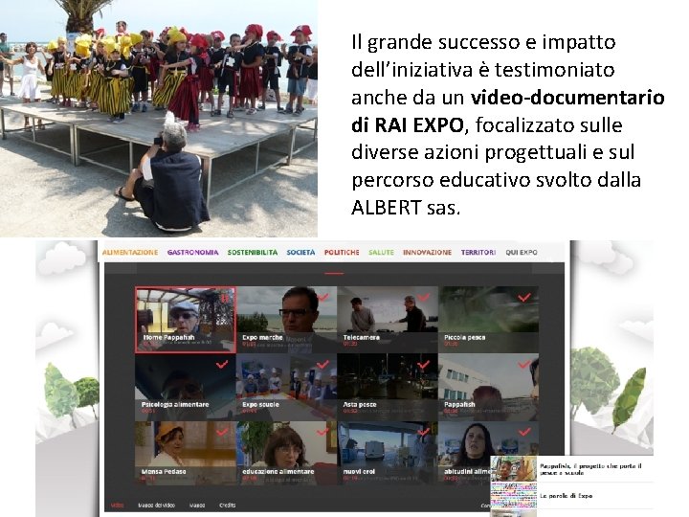This screenshot has height=517, width=689.
Task: Open the QUI EXPO menu section
Action: 522,253
